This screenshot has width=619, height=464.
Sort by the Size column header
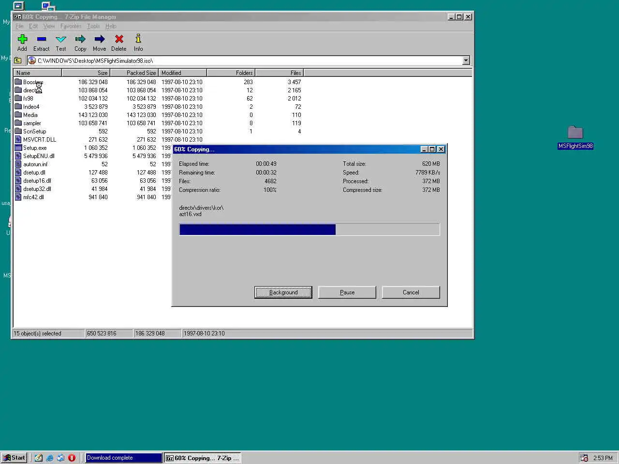pos(86,73)
